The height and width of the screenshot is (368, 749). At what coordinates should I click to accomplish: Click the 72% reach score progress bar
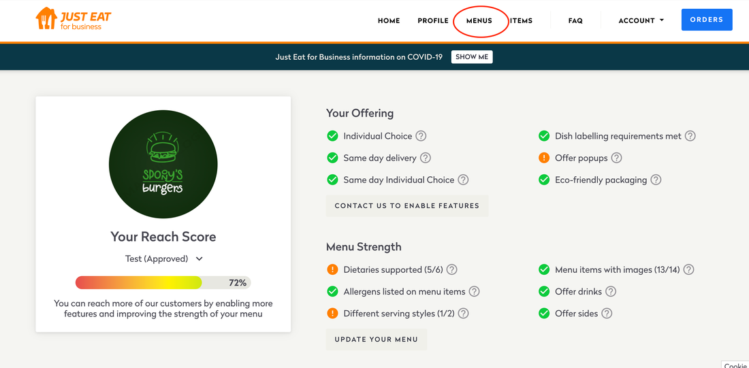tap(163, 282)
